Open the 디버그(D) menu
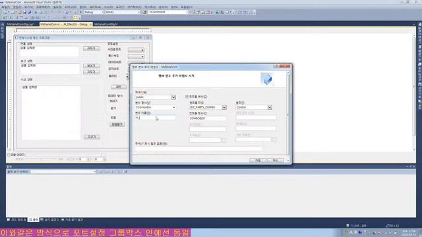The width and height of the screenshot is (422, 237). coord(71,7)
